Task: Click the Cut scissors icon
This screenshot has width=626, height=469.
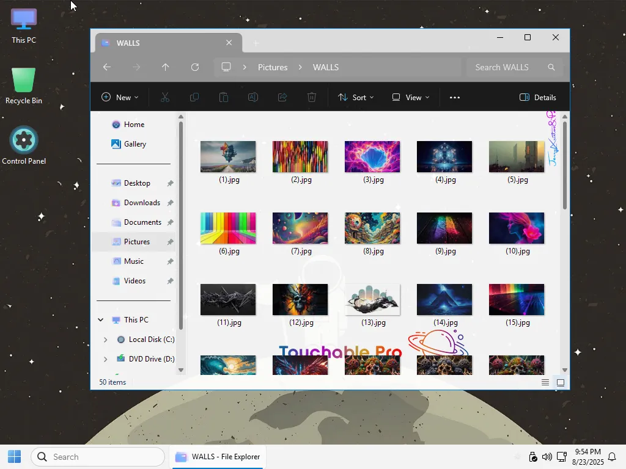Action: click(165, 97)
